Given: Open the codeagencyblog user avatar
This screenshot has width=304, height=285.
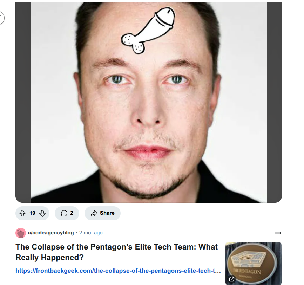Looking at the screenshot, I should (x=21, y=233).
